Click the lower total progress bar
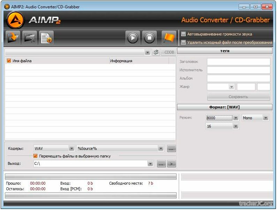 91,195
